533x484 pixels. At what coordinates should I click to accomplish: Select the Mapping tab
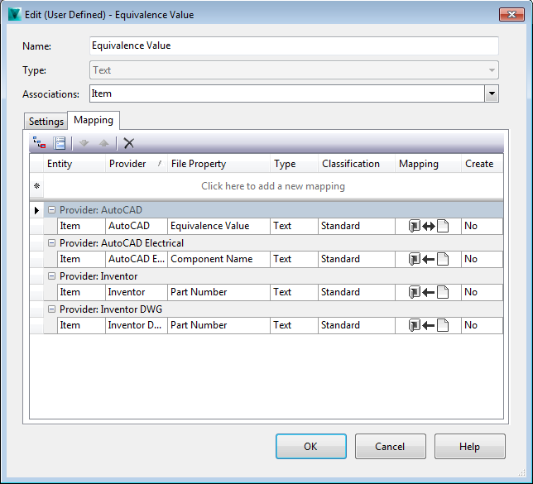pyautogui.click(x=94, y=120)
